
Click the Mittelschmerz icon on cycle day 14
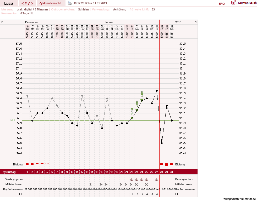click(x=91, y=184)
